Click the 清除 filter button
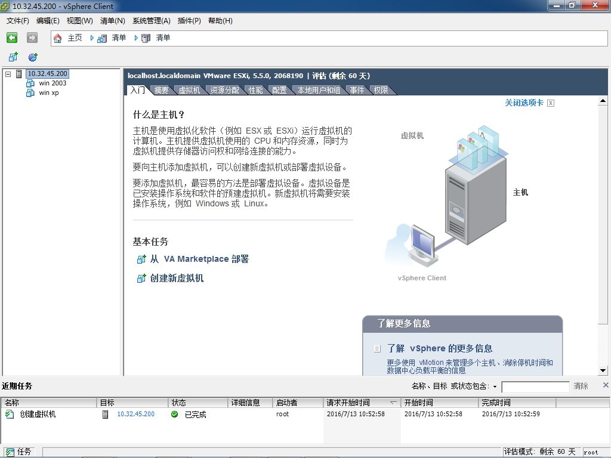The height and width of the screenshot is (458, 611). tap(581, 386)
